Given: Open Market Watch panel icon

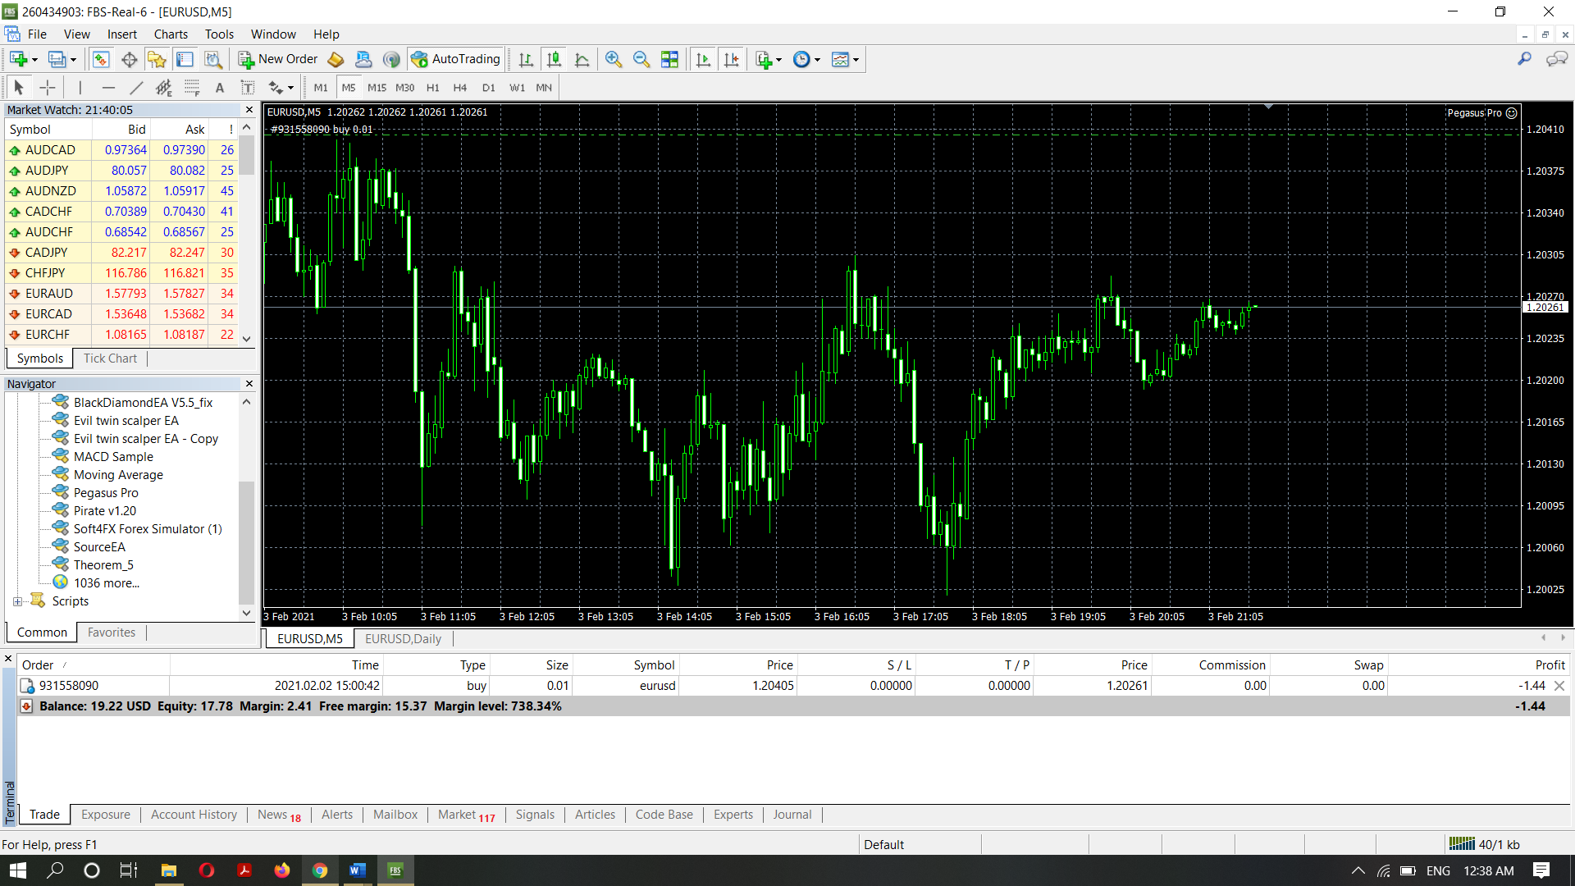Looking at the screenshot, I should 101,59.
